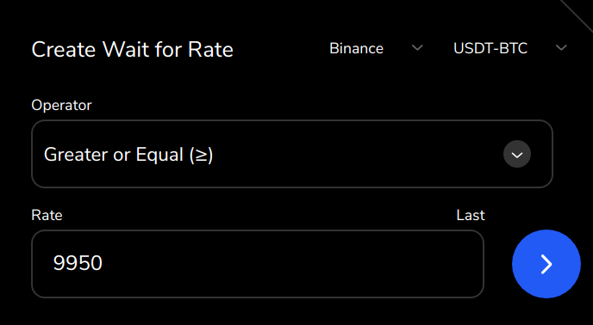Expand the Greater or Equal operator dropdown
This screenshot has height=325, width=593.
[292, 154]
